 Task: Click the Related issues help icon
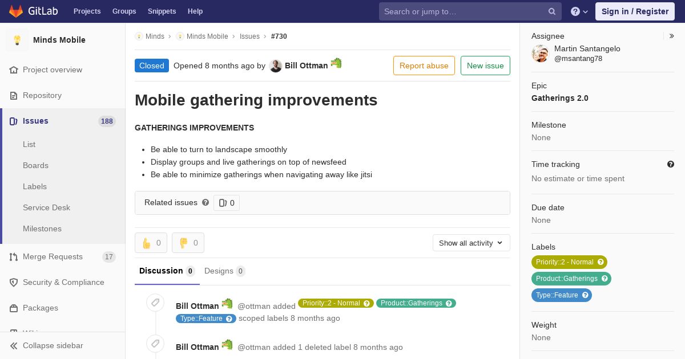coord(205,202)
